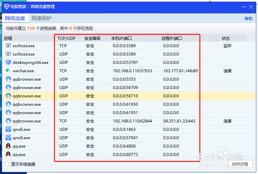Image resolution: width=258 pixels, height=174 pixels.
Task: Click the svchost.exe icon in the UDP 3389 row
Action: (x=8, y=54)
